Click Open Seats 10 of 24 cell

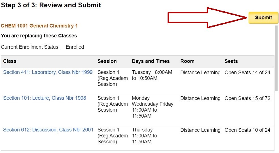coord(247,130)
